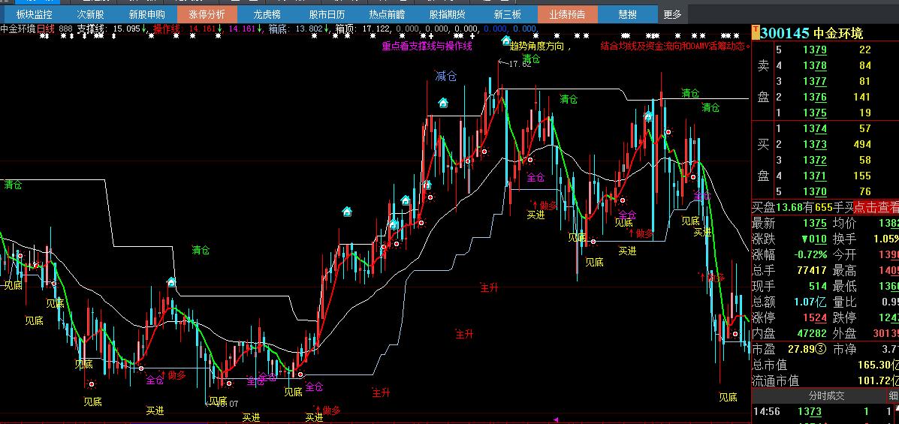
Task: Click the house icon below 减仓 label
Action: coord(442,103)
